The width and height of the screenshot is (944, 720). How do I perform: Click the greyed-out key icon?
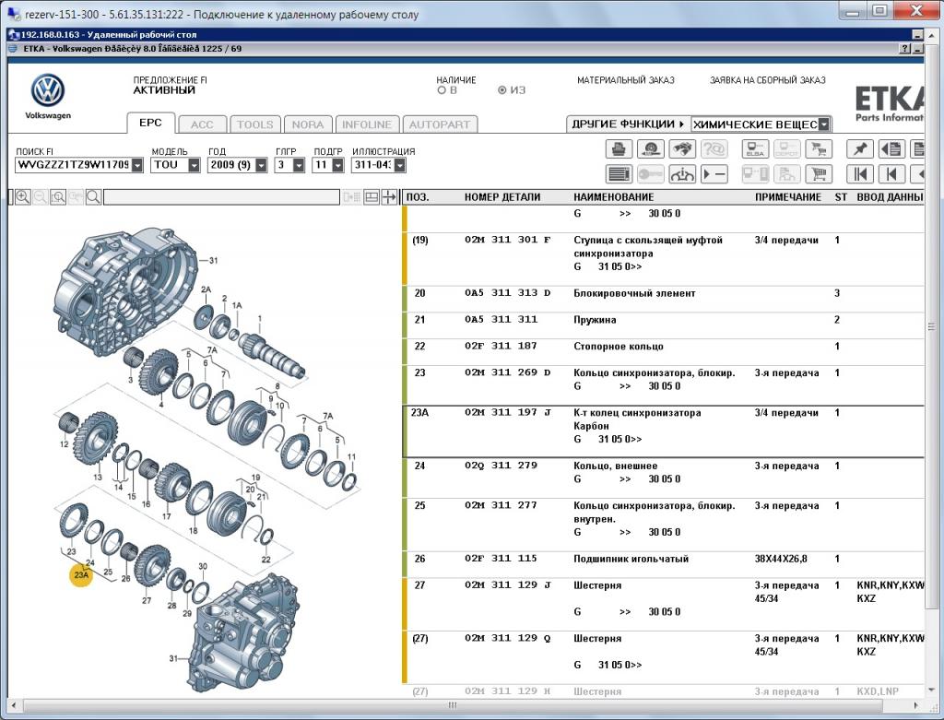[650, 174]
